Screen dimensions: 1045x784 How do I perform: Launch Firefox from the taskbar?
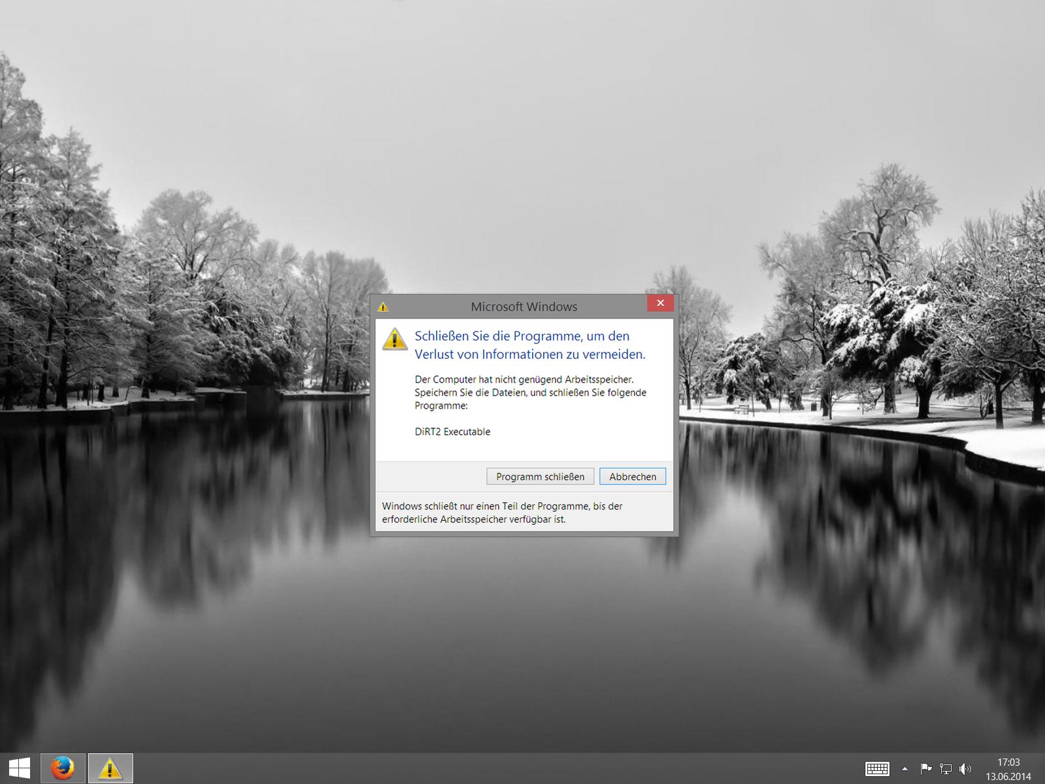(x=63, y=768)
